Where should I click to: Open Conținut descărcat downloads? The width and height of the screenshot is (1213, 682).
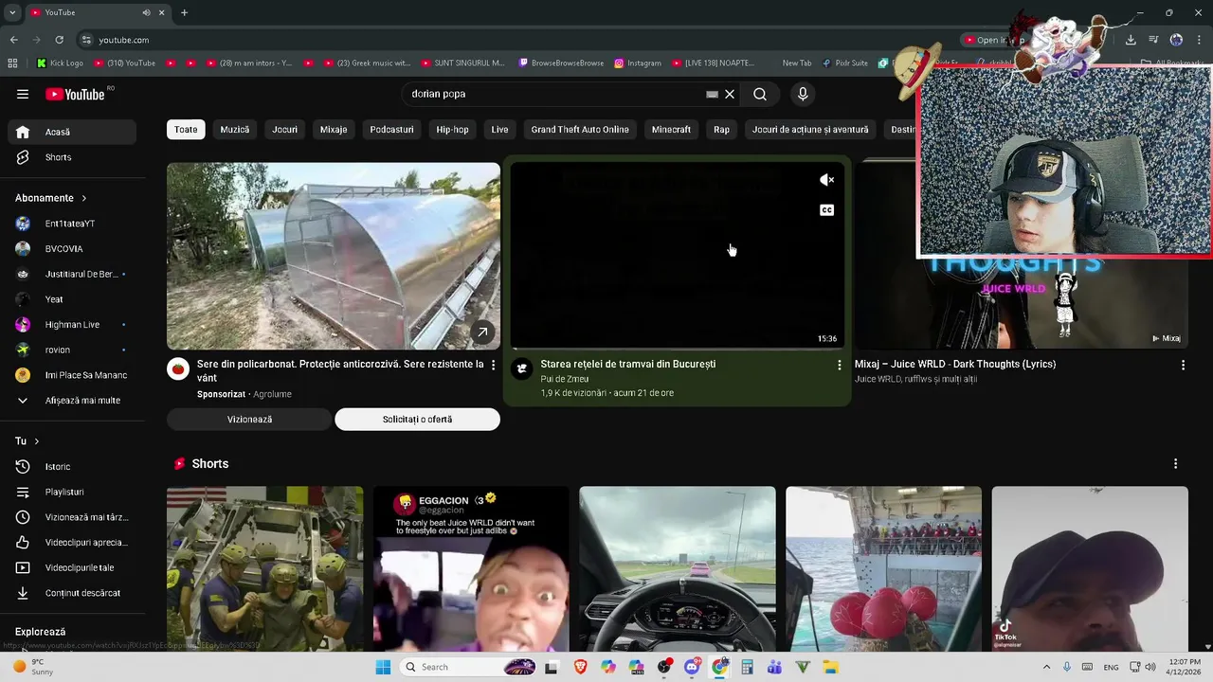(72, 593)
